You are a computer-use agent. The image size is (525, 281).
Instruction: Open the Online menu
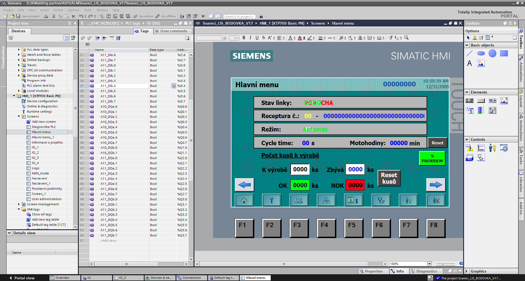point(58,10)
